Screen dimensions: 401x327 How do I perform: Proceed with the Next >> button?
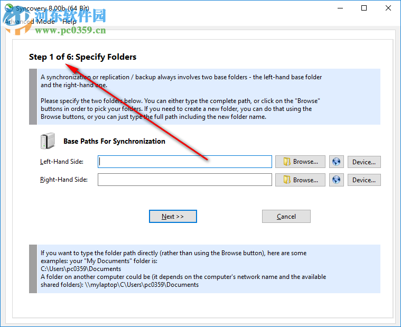(x=173, y=217)
